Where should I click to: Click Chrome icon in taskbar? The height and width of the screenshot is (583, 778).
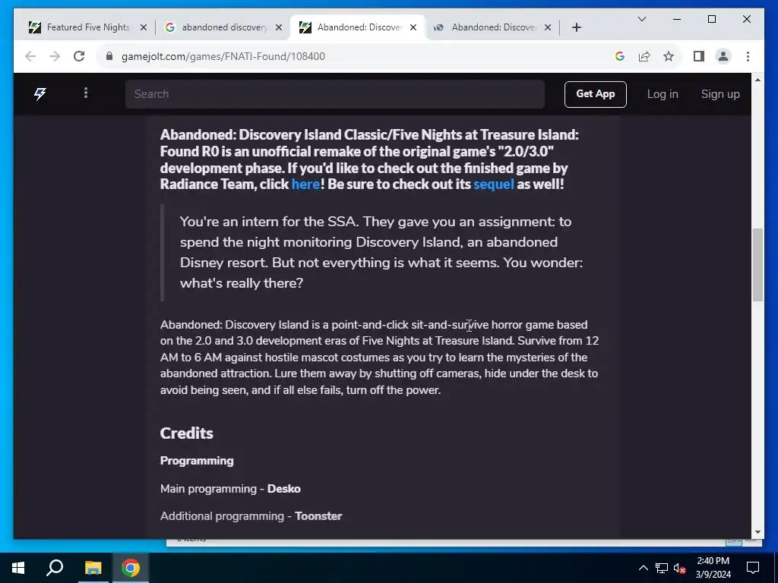pos(131,568)
